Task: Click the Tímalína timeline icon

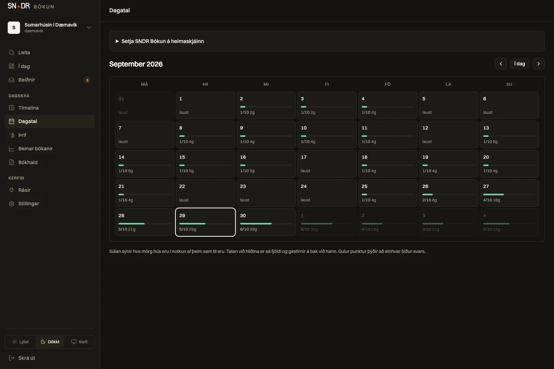Action: tap(12, 108)
